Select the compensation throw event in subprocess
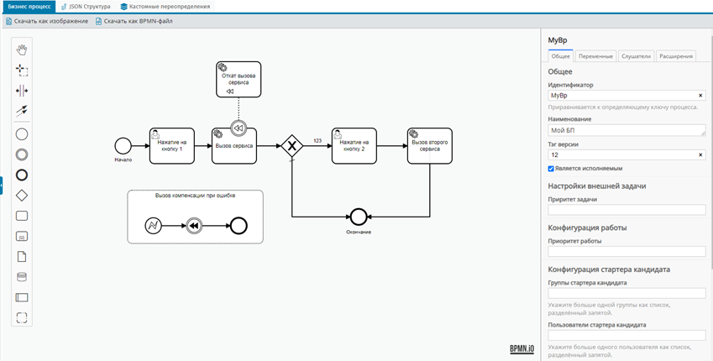This screenshot has height=361, width=713. (193, 226)
